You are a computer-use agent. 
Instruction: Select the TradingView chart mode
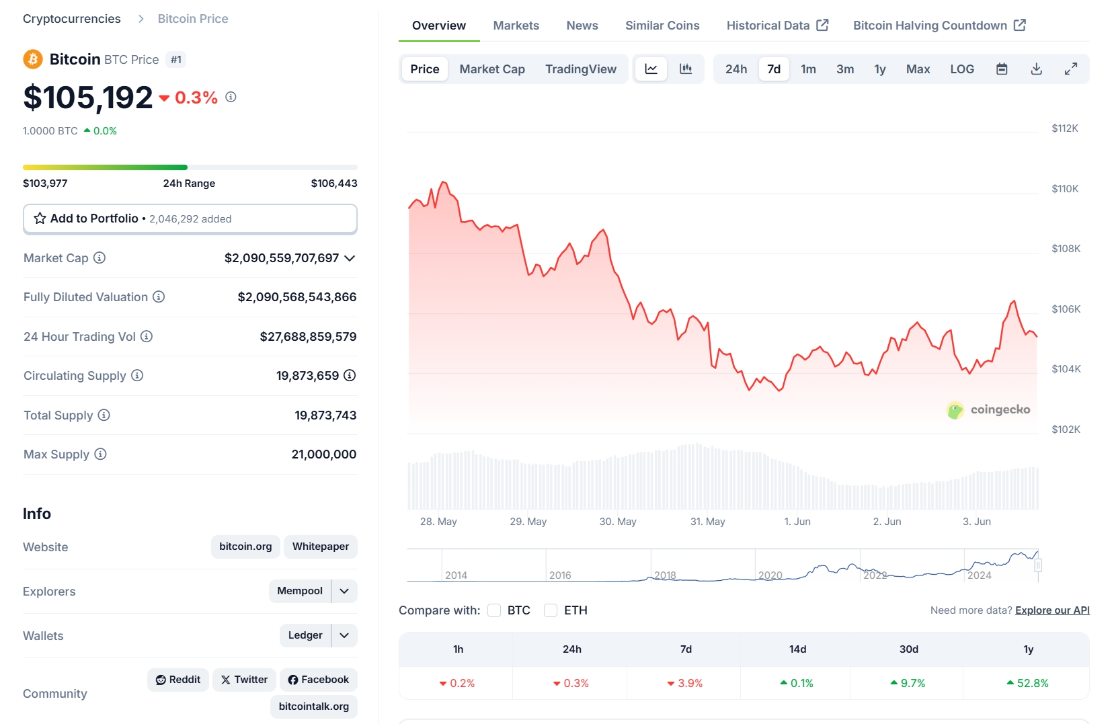click(581, 69)
